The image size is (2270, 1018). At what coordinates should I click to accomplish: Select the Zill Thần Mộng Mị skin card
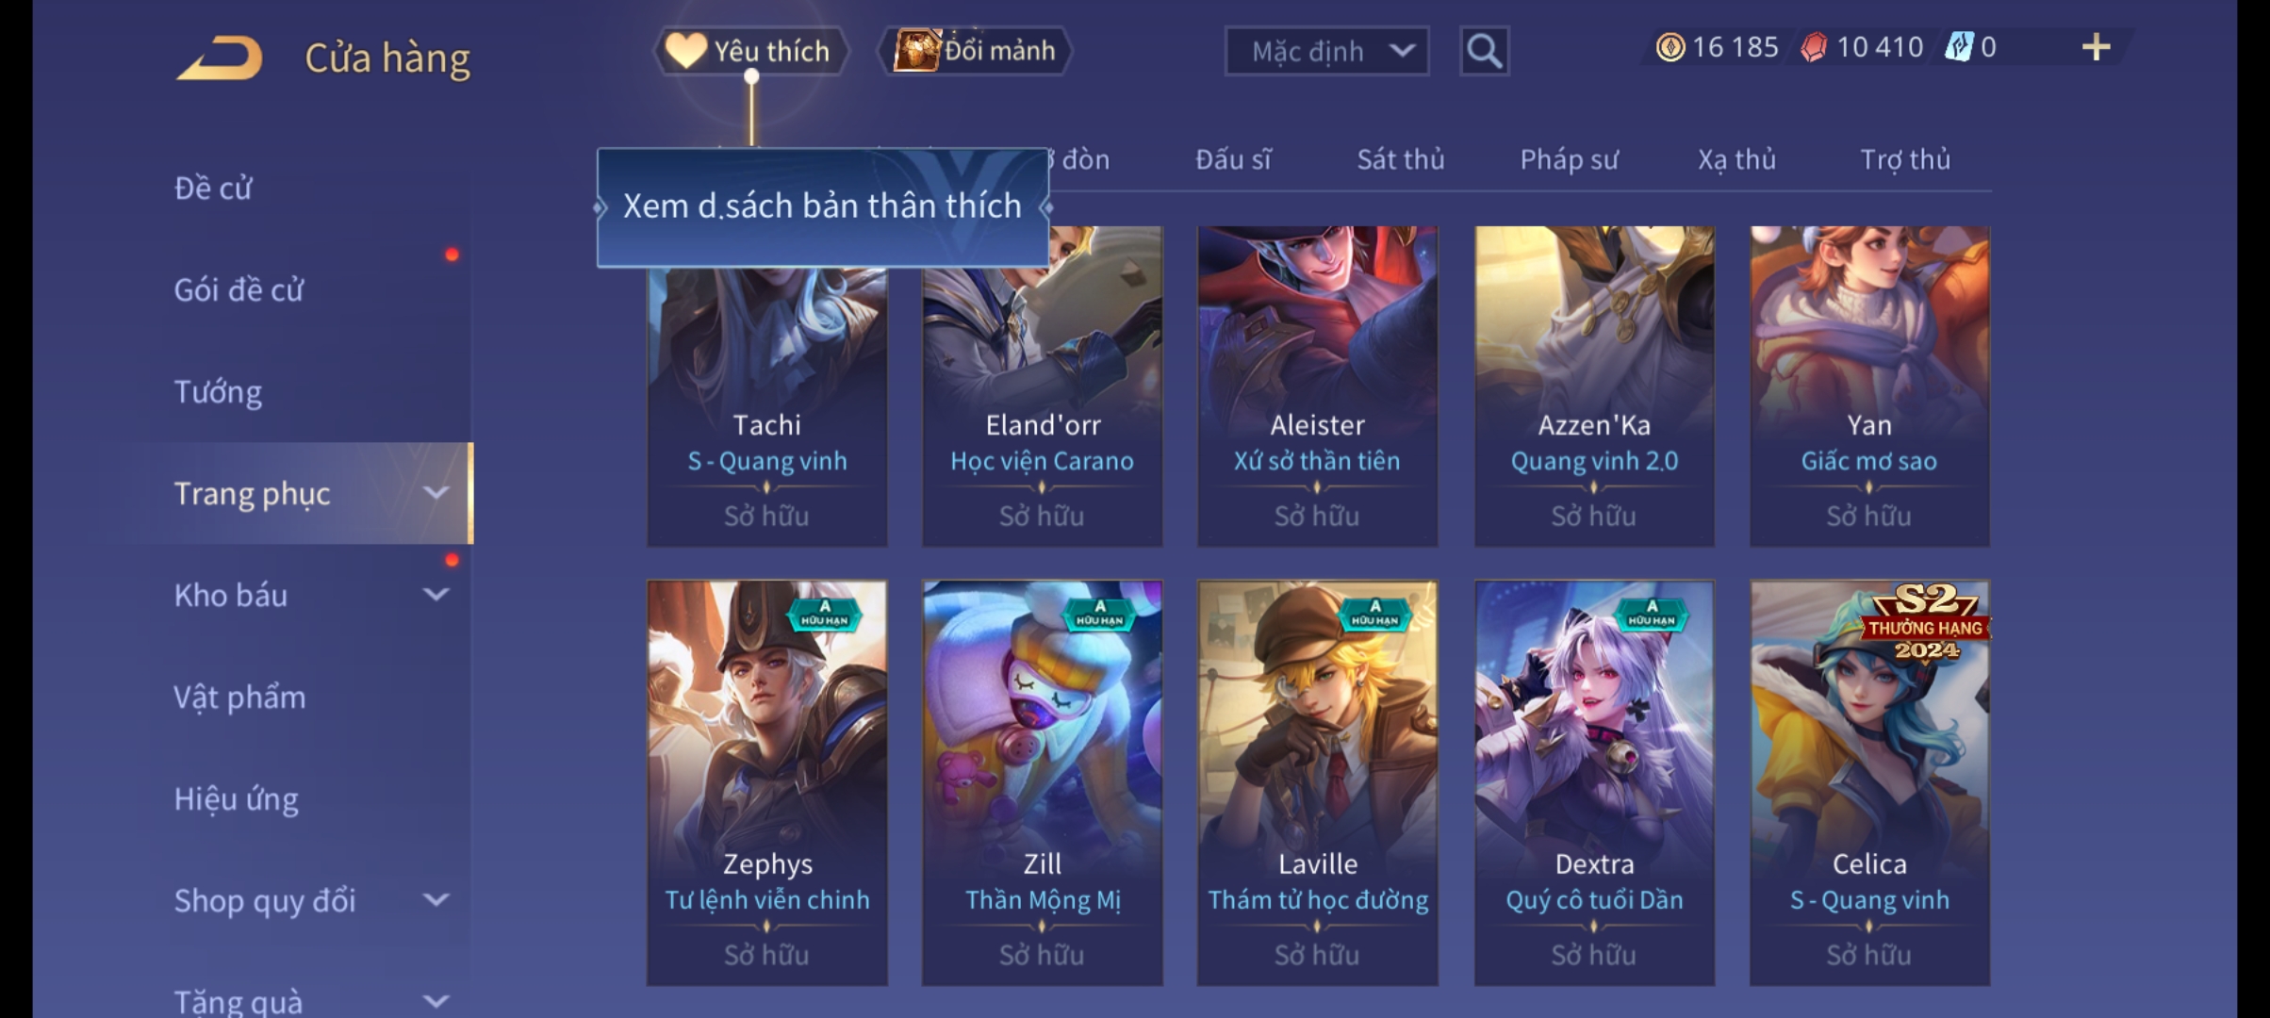1042,782
